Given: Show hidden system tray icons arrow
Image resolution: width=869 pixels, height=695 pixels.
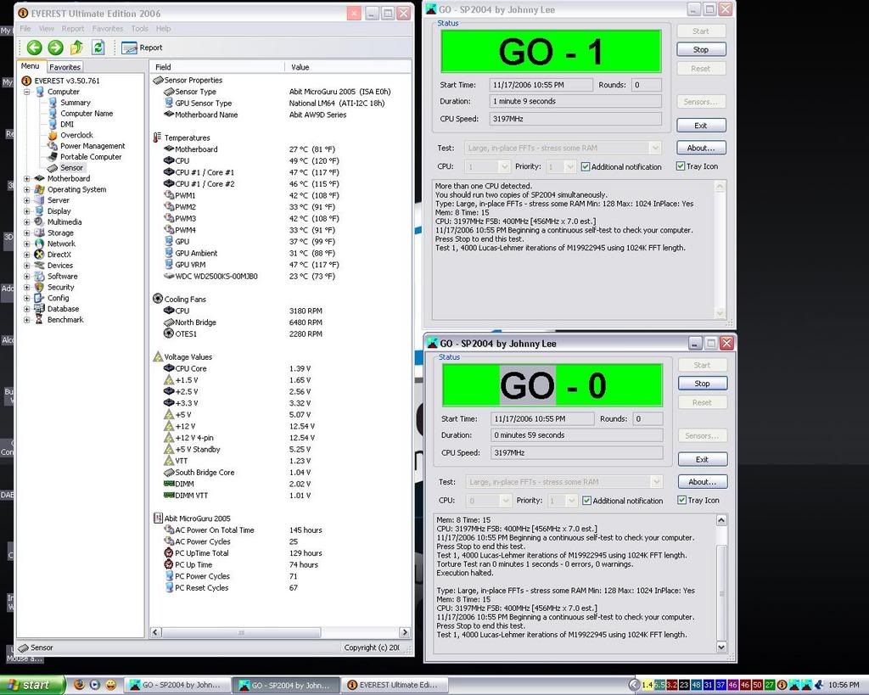Looking at the screenshot, I should pos(635,685).
